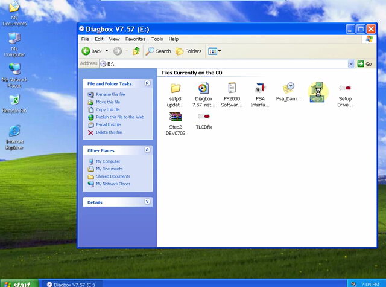Toggle the Folders pane
This screenshot has width=386, height=287.
click(x=189, y=51)
